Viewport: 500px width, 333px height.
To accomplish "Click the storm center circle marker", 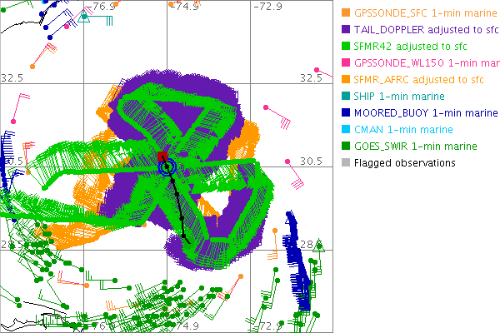I will coord(167,167).
